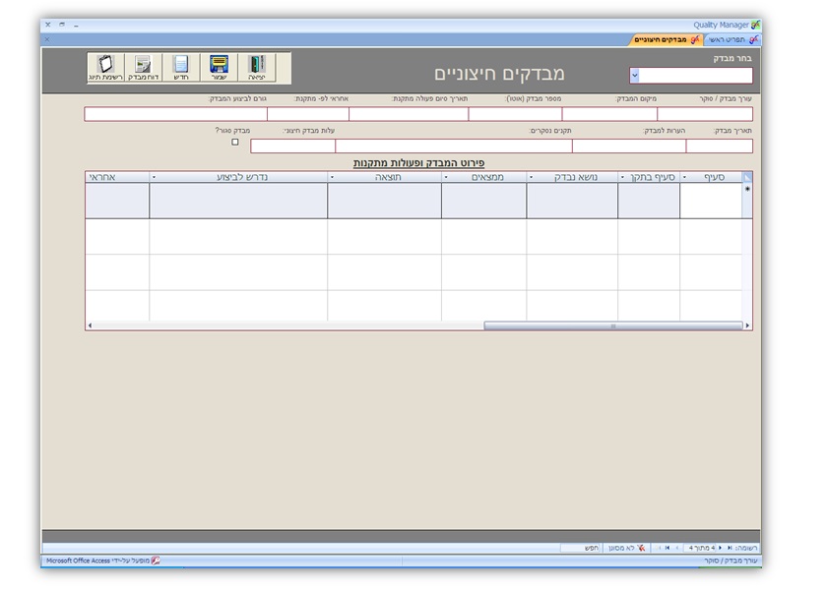Select the 'מבדקים חיצוניים' tab
Viewport: 828px width, 589px height.
(x=666, y=39)
